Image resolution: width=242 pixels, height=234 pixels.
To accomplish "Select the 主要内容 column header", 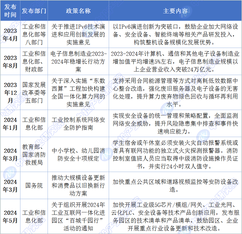I will click(175, 11).
